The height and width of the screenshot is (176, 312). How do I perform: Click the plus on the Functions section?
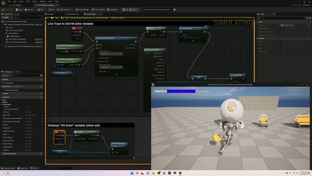(41, 87)
